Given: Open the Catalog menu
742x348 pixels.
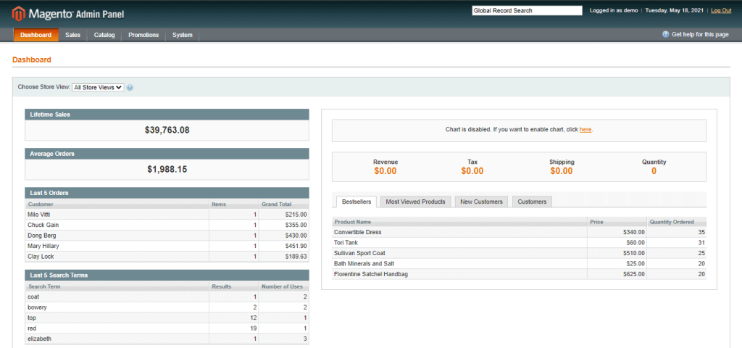Looking at the screenshot, I should (x=104, y=35).
